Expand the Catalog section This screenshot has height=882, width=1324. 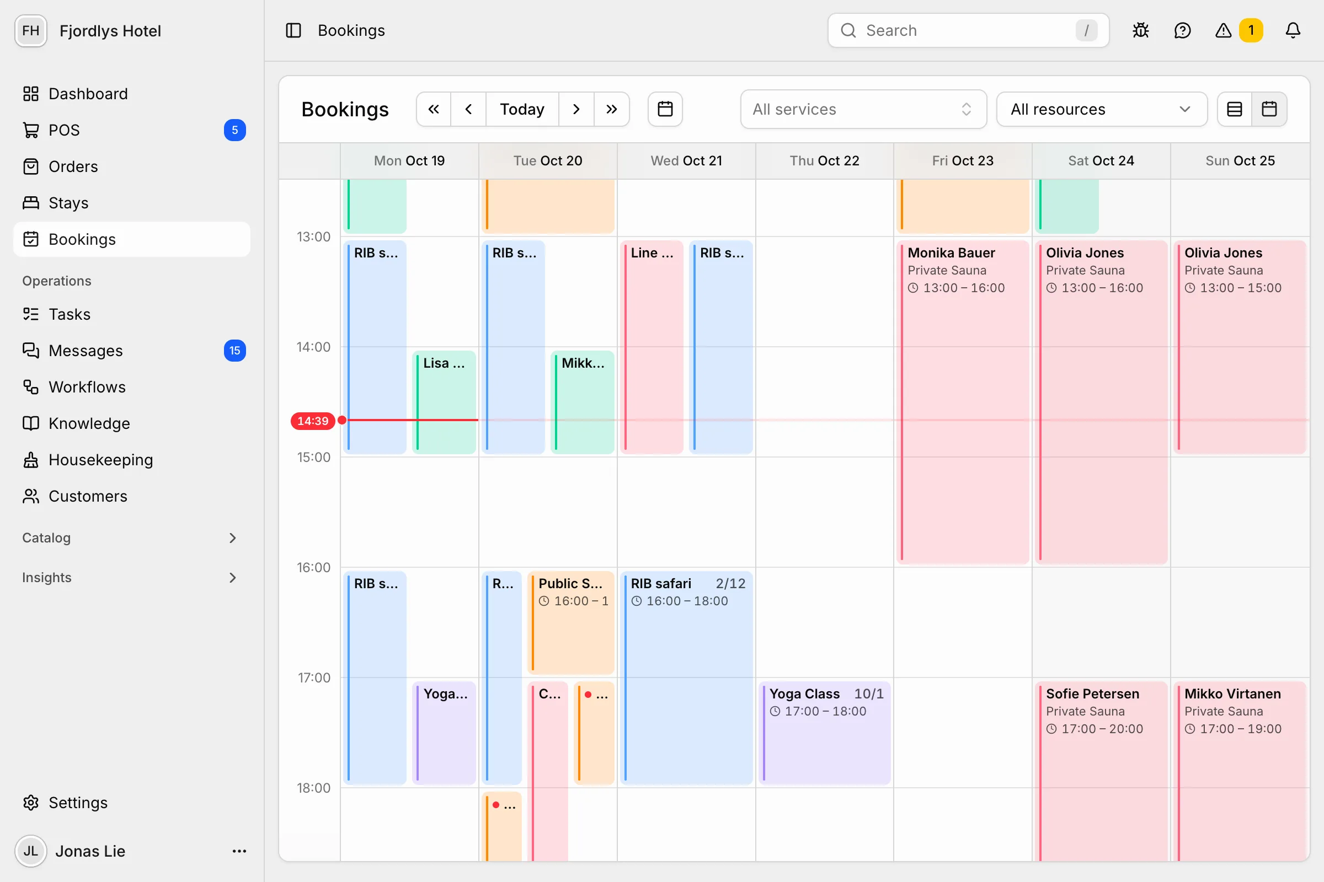pyautogui.click(x=132, y=538)
